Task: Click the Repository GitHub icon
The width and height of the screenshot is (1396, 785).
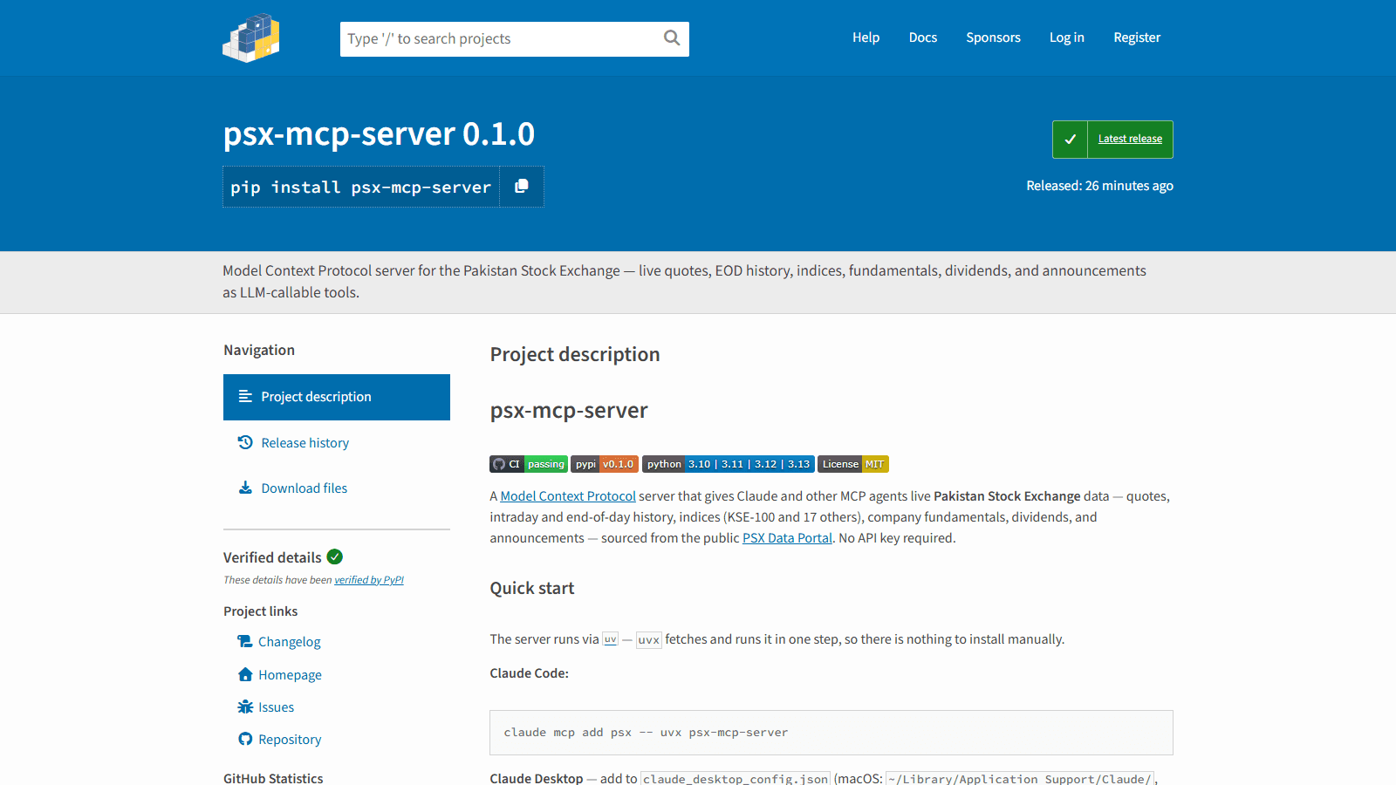Action: click(245, 739)
